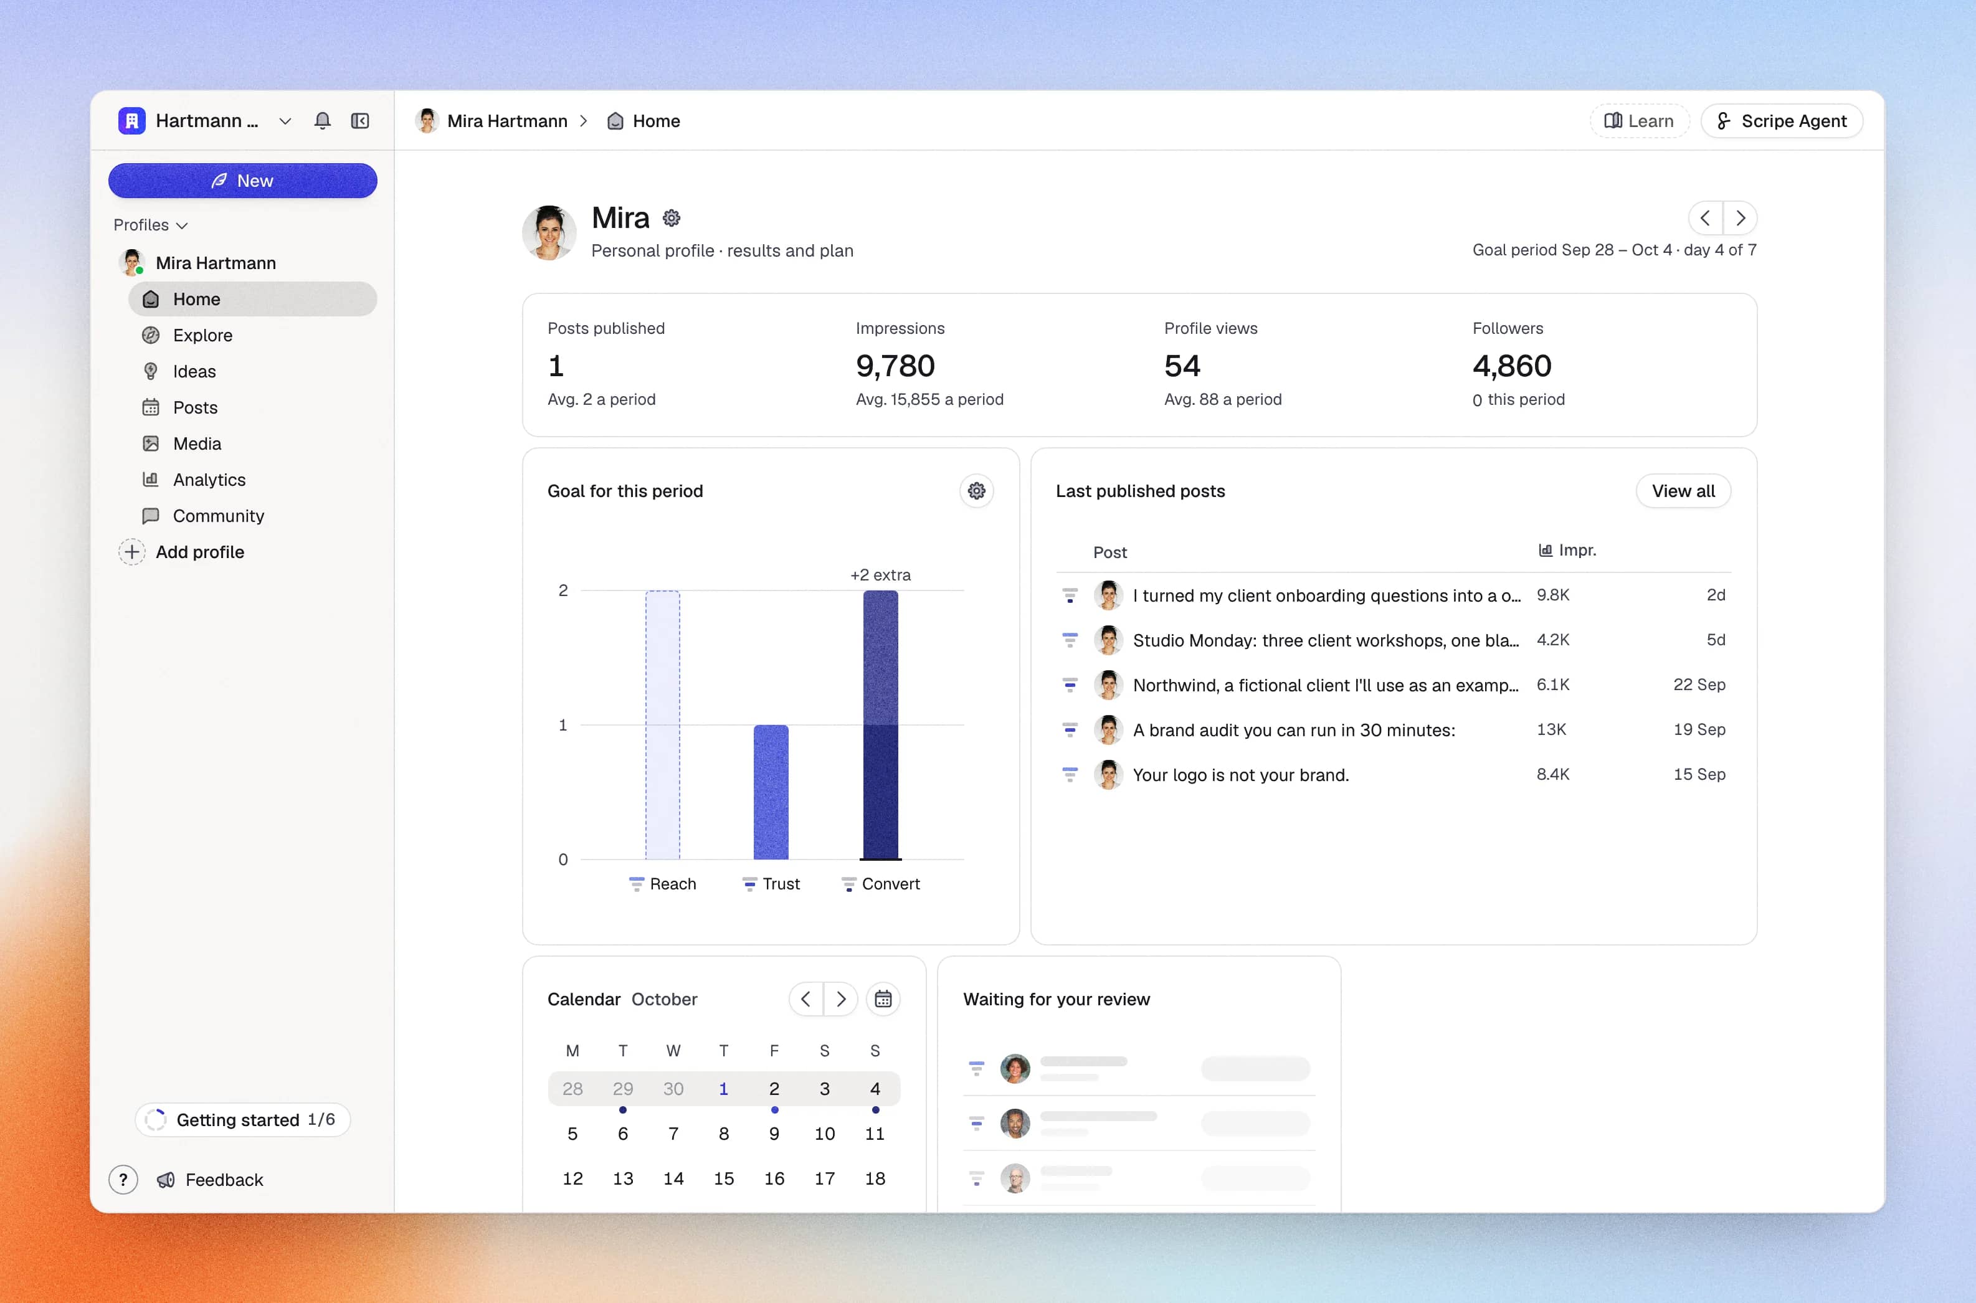
Task: Click the Convert legend funnel icon
Action: point(848,884)
